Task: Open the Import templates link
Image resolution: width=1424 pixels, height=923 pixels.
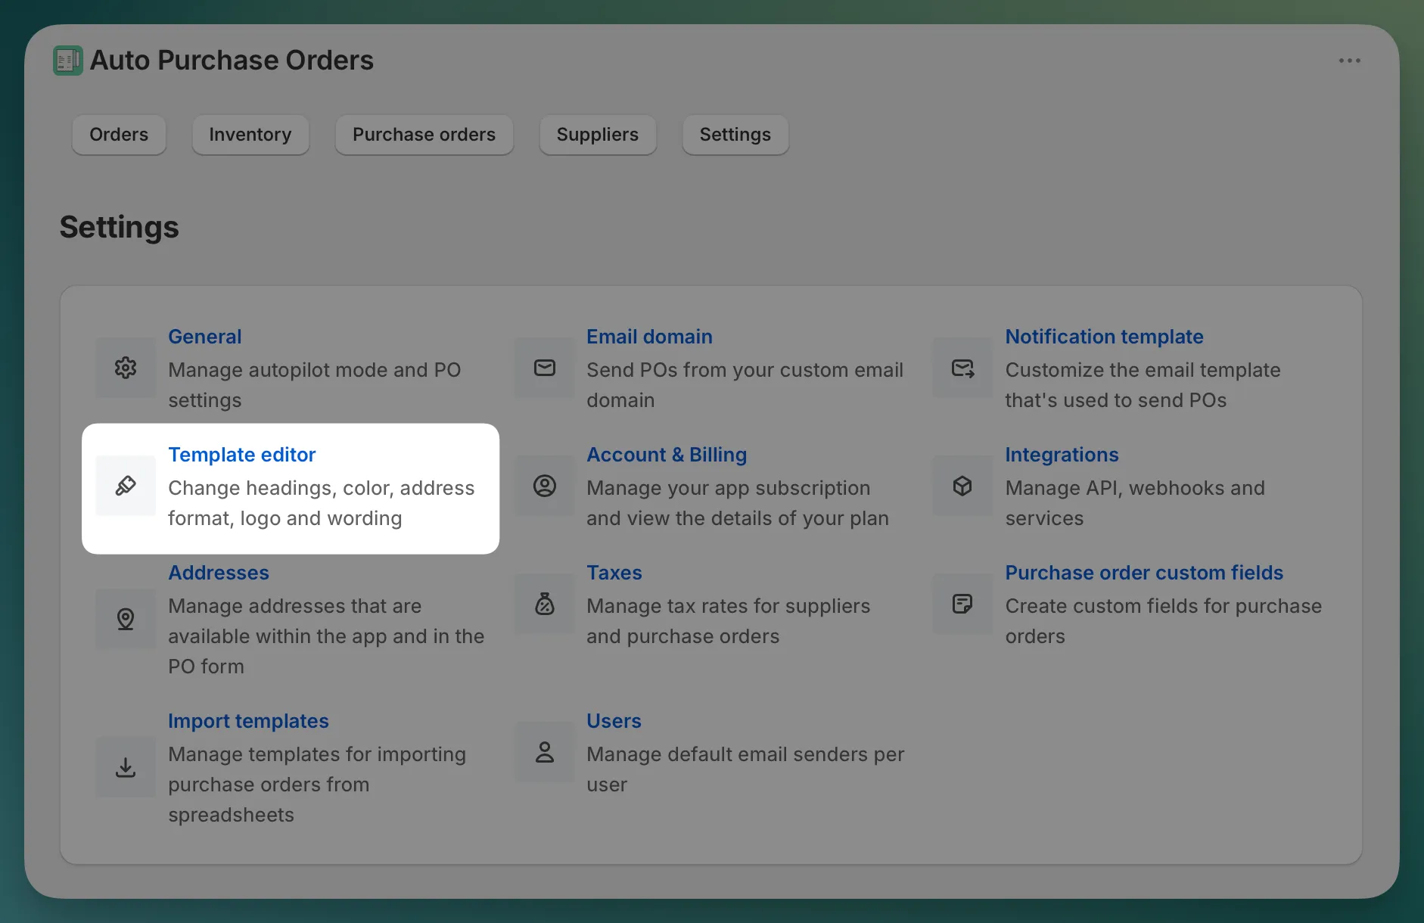Action: [x=248, y=721]
